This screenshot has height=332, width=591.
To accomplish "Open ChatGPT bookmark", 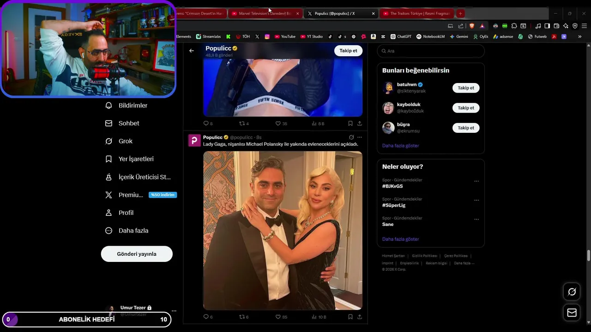I will 401,36.
